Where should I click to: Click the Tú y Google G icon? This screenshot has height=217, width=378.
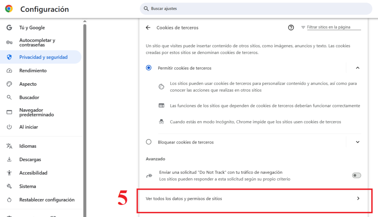coord(9,27)
